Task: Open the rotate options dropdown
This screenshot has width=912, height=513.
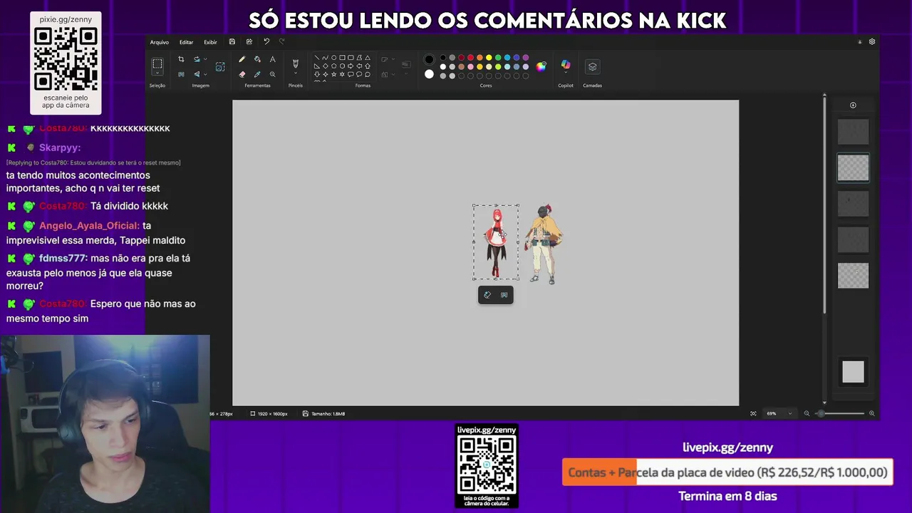Action: pos(205,59)
